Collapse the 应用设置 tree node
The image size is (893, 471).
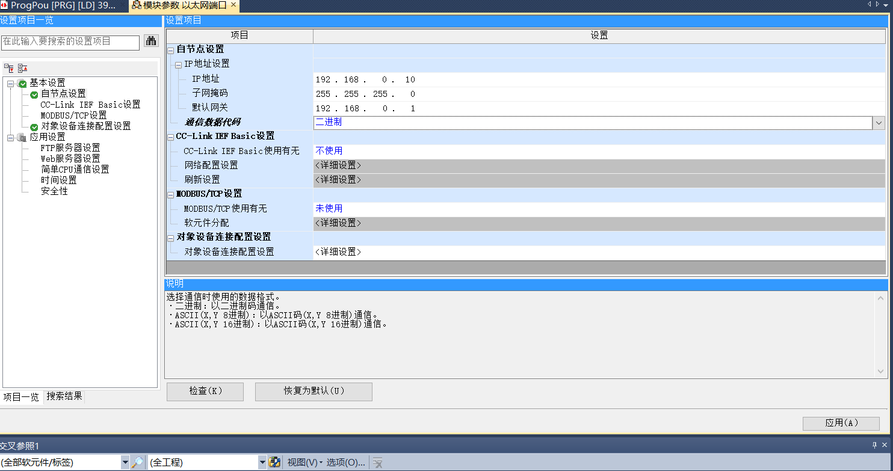[x=10, y=137]
